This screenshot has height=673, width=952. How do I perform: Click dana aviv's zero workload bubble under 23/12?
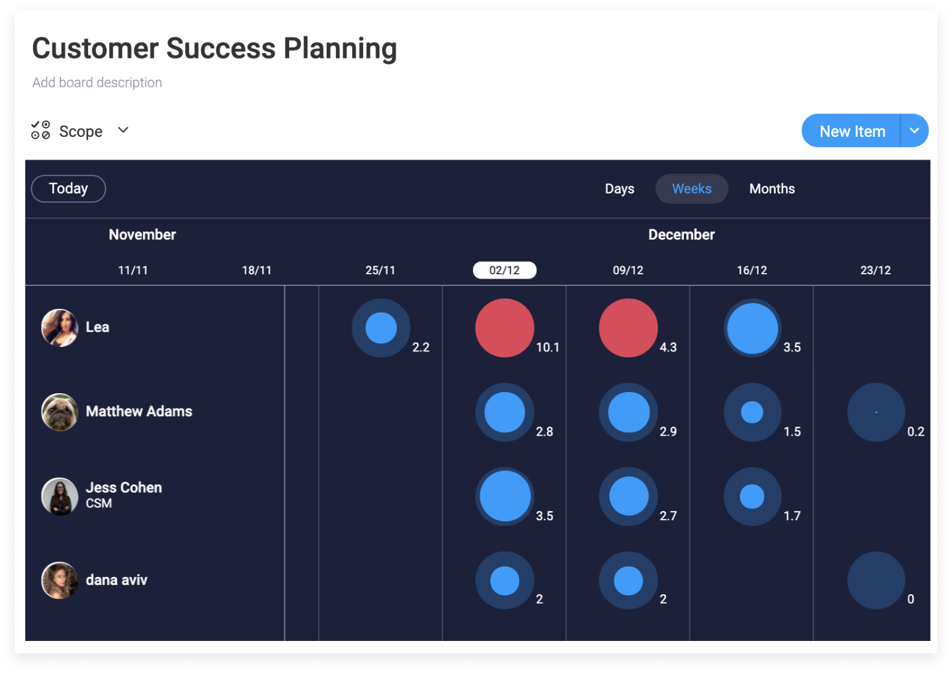point(876,580)
